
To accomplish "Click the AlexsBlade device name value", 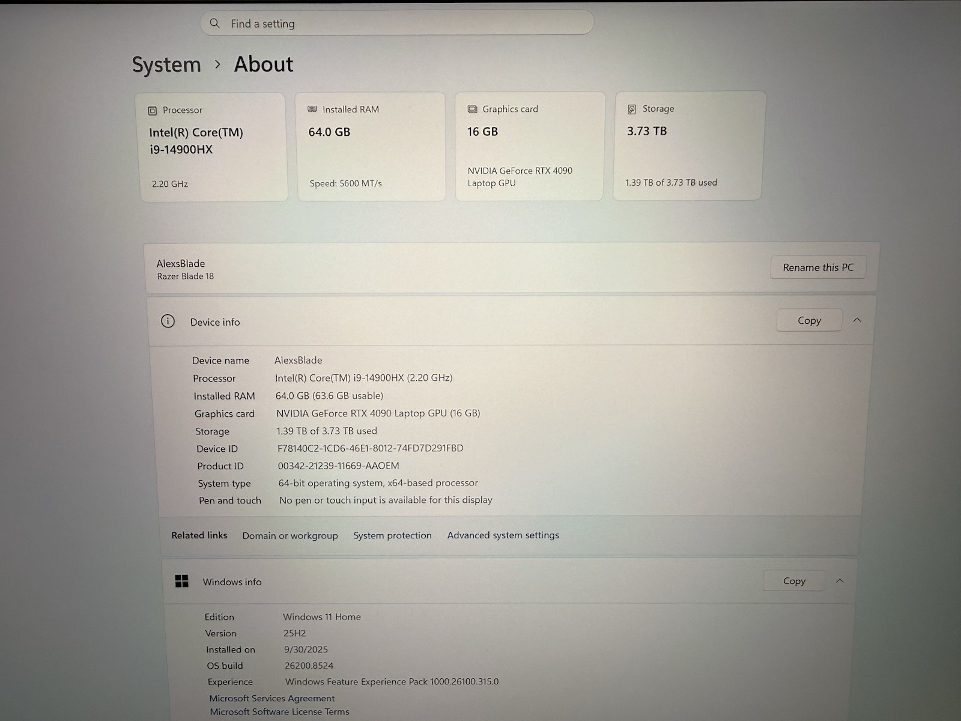I will tap(298, 360).
